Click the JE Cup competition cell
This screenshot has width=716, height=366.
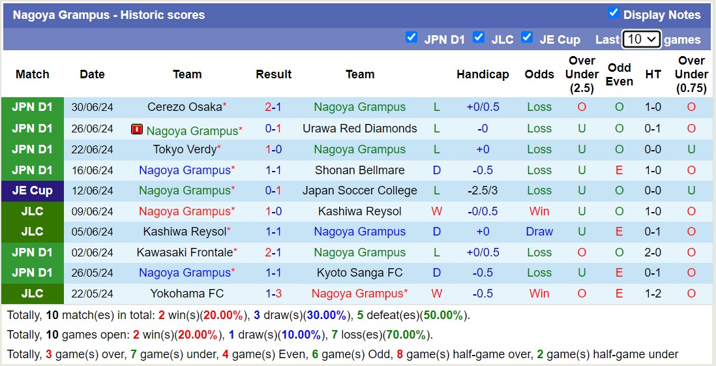coord(33,191)
